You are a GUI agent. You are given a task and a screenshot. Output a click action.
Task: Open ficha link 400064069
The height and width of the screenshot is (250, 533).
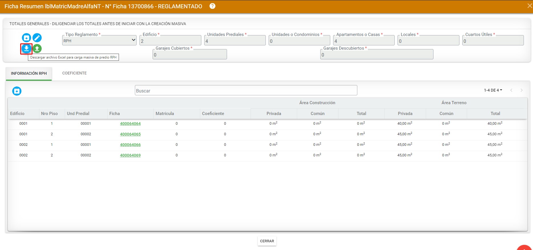[130, 155]
